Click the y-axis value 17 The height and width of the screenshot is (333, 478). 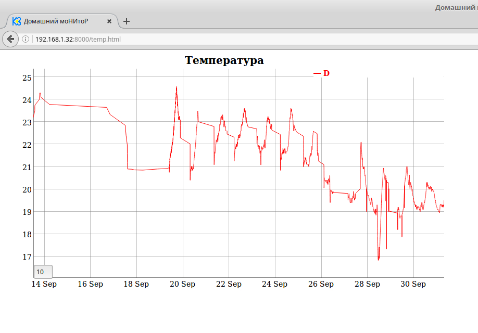tap(27, 257)
